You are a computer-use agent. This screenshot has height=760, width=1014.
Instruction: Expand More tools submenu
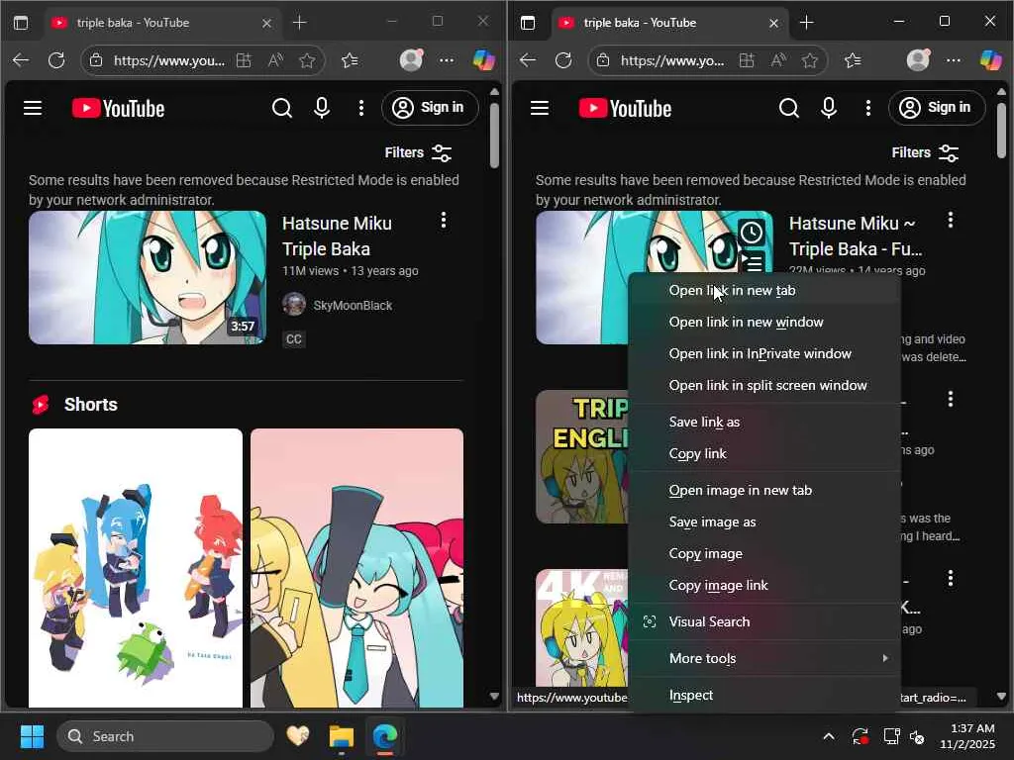(x=765, y=658)
